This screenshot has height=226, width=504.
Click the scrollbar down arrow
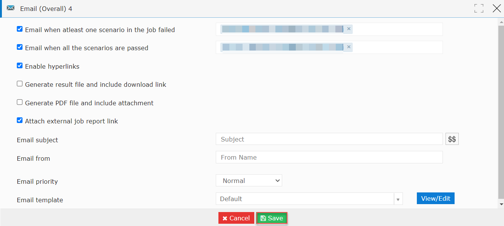point(501,204)
